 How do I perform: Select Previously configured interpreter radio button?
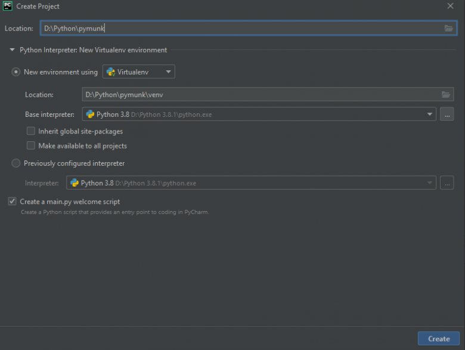tap(15, 163)
